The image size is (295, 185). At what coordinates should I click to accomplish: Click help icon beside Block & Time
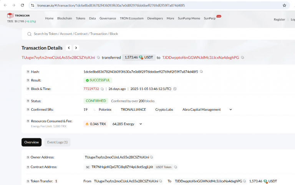28,89
